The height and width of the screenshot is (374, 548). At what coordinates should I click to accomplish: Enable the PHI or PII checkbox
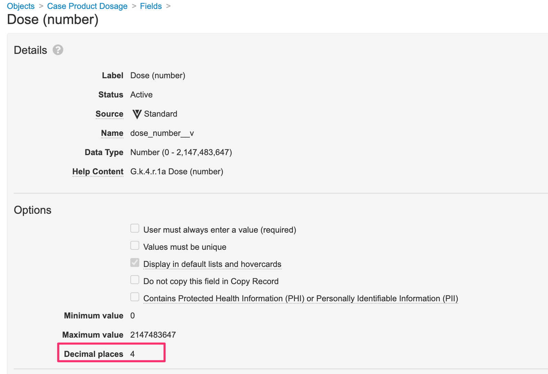tap(135, 297)
